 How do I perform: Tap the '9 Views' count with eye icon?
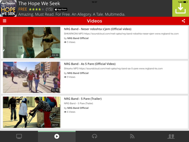click(70, 77)
